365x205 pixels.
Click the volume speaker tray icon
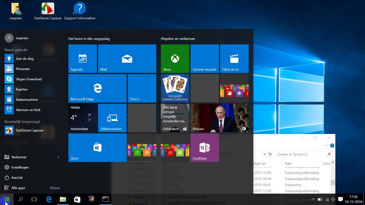point(333,200)
